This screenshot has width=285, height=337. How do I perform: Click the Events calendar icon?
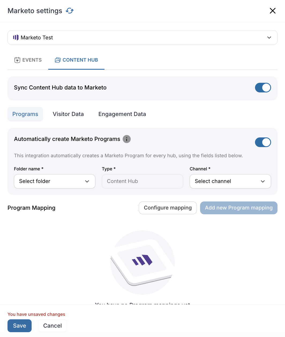(x=17, y=60)
